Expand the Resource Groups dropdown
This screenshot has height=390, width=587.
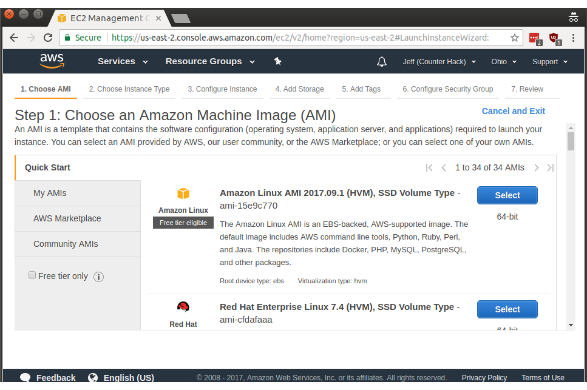(211, 61)
